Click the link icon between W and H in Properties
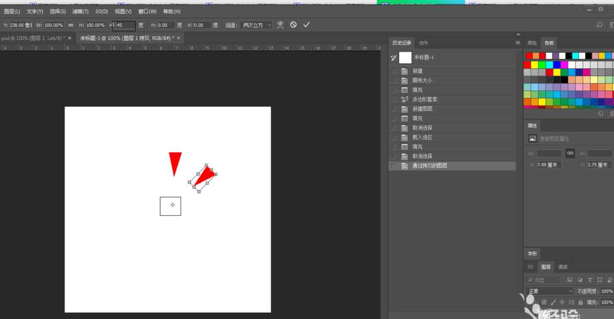This screenshot has width=614, height=319. point(570,153)
